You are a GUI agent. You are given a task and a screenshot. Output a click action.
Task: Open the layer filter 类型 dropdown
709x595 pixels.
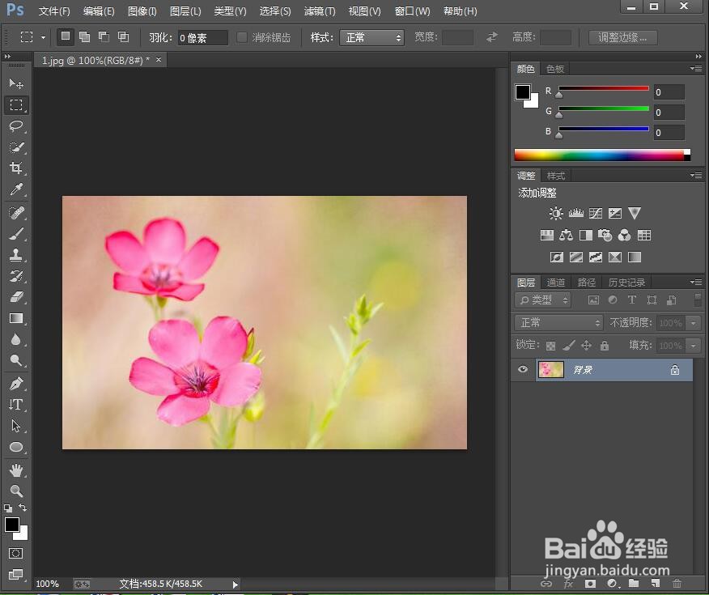pyautogui.click(x=542, y=300)
